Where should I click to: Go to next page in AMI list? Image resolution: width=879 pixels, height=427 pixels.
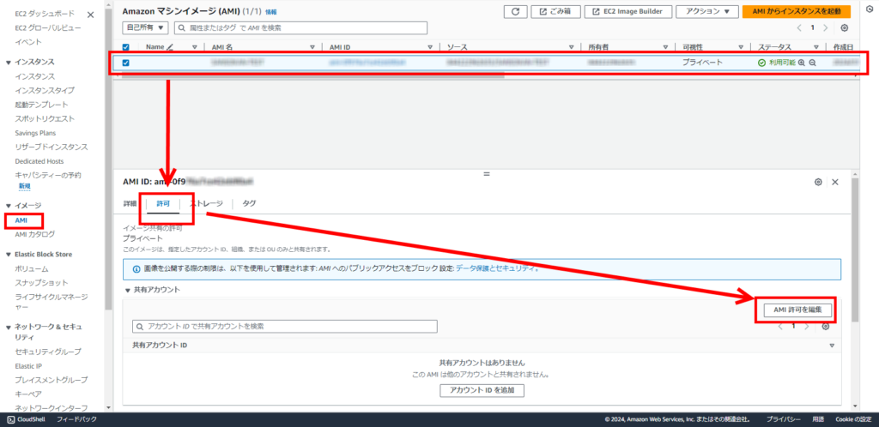[825, 27]
